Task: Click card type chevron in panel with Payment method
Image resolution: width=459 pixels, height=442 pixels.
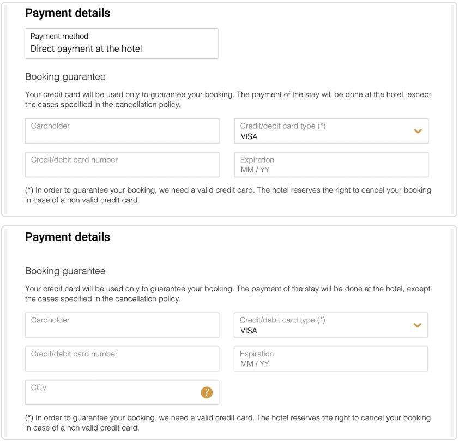Action: tap(418, 131)
